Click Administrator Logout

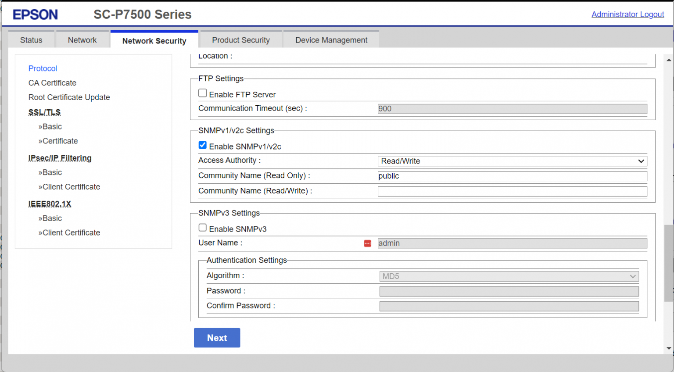627,14
